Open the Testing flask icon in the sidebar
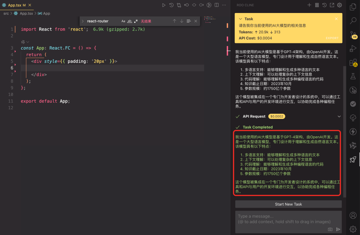The image size is (360, 235). (353, 76)
